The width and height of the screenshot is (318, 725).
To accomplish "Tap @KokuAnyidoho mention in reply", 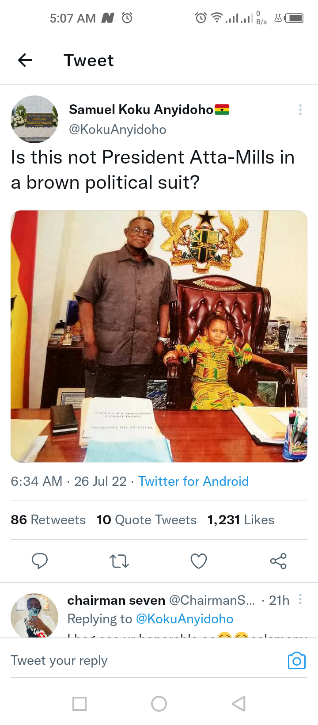I will 185,619.
